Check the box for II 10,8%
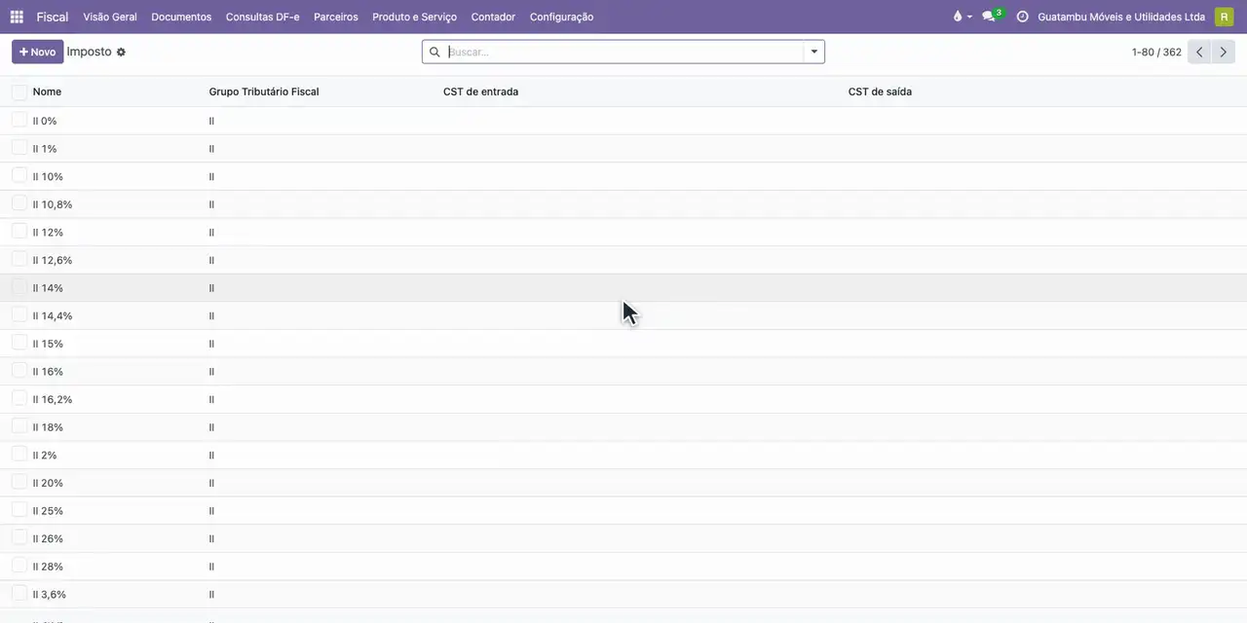1247x623 pixels. (19, 203)
